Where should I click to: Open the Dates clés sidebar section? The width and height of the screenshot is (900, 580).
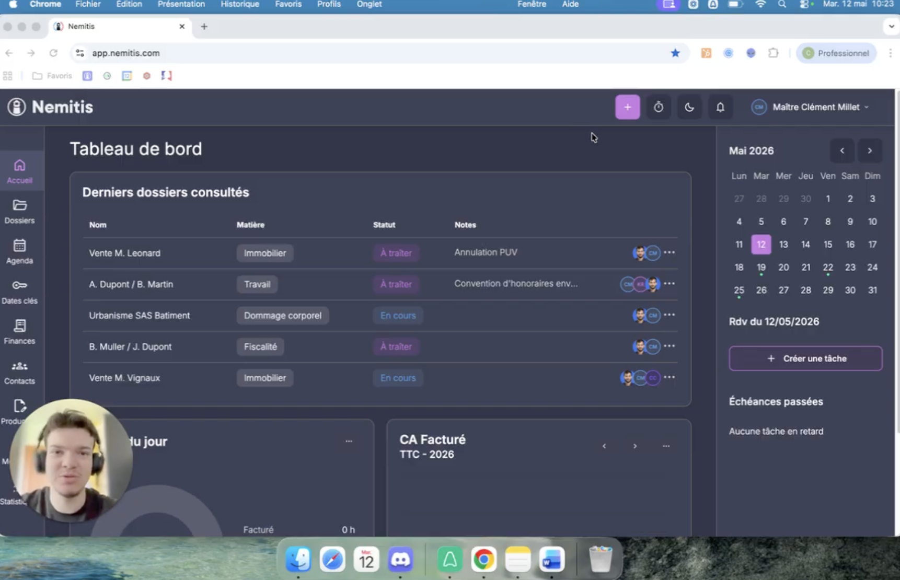(x=19, y=292)
